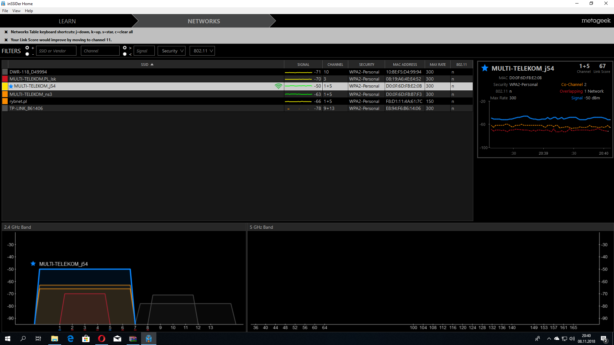Viewport: 614px width, 345px height.
Task: Click MAC address F8:D1:11:4A:61:7C cell
Action: [404, 101]
